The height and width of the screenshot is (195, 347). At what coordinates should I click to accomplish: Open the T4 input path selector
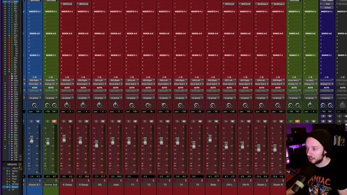point(181,80)
